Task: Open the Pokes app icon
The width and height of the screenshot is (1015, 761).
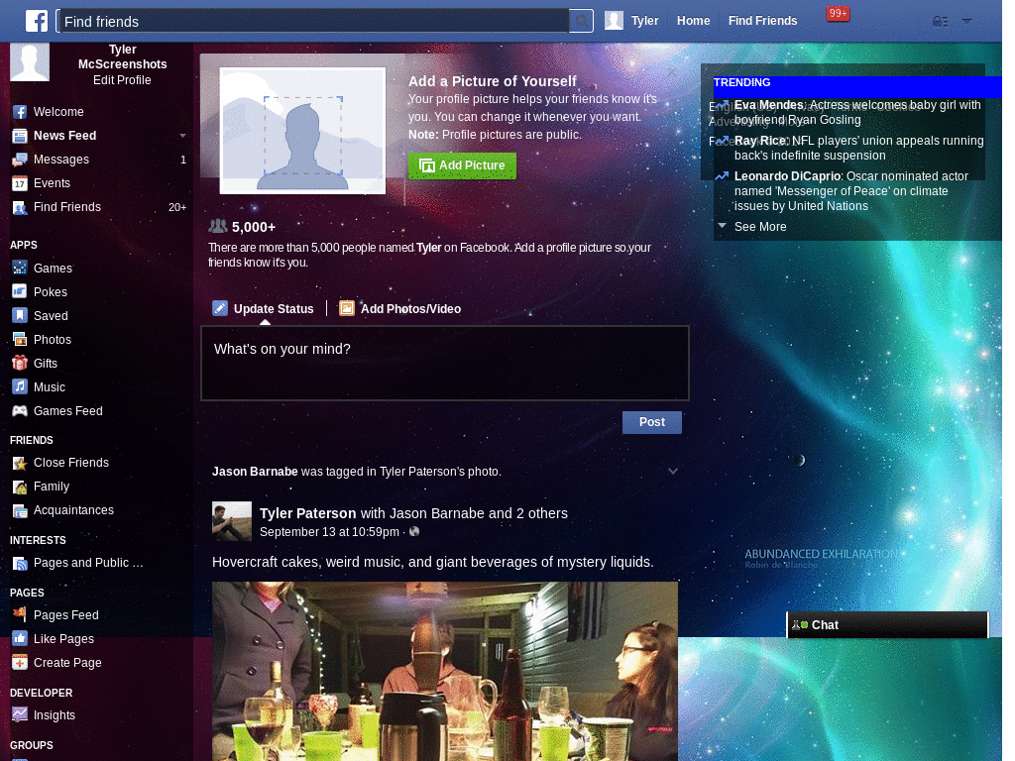Action: 20,291
